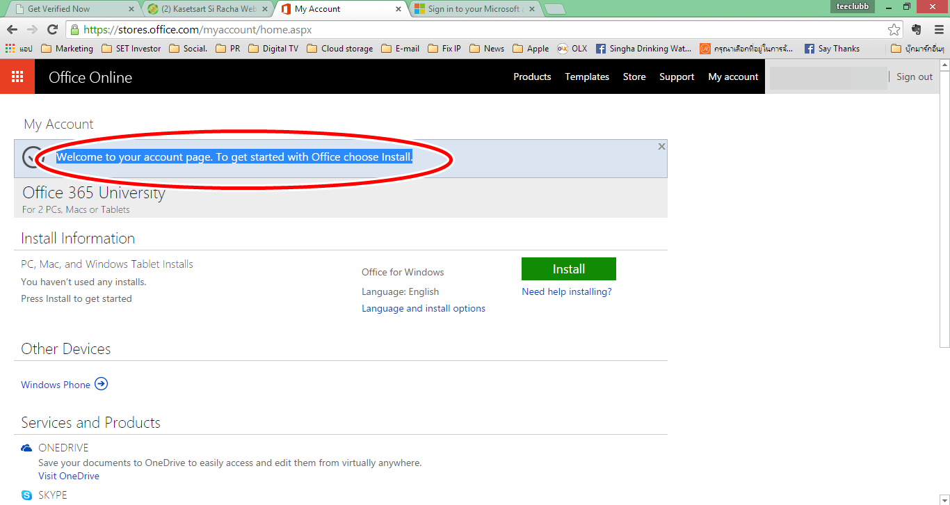The height and width of the screenshot is (505, 950).
Task: Click the address bar URL
Action: click(198, 30)
